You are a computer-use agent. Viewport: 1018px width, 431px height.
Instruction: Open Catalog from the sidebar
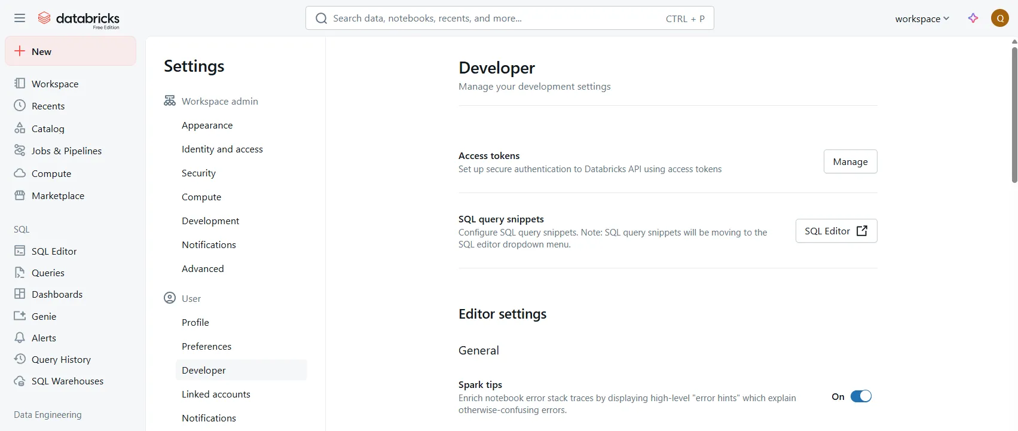tap(48, 129)
